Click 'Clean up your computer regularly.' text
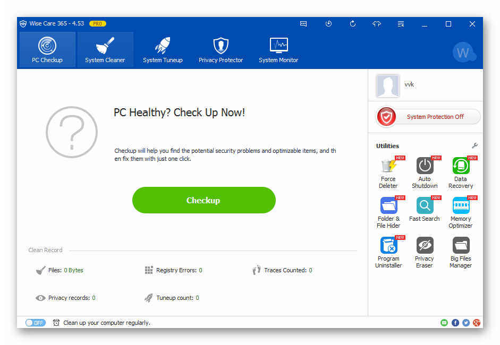This screenshot has height=345, width=500. pyautogui.click(x=107, y=323)
